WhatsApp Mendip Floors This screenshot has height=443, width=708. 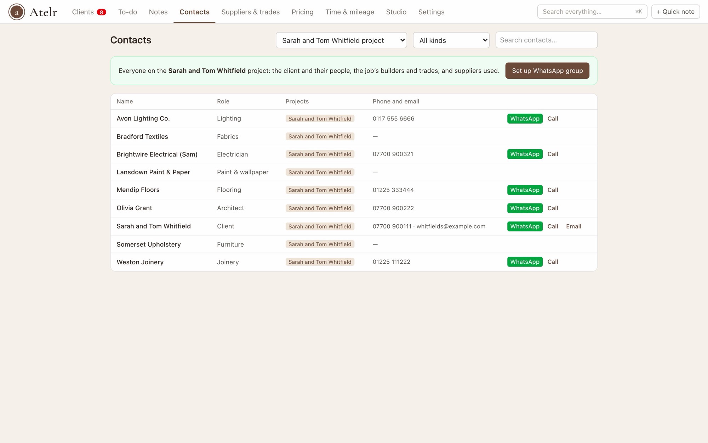(525, 190)
